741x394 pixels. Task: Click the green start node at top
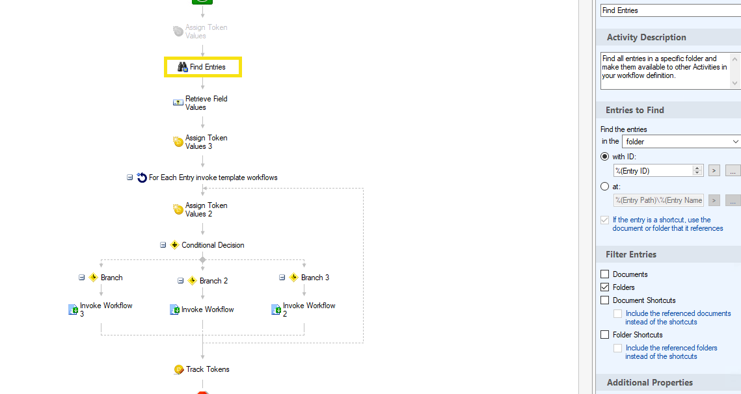click(202, 2)
